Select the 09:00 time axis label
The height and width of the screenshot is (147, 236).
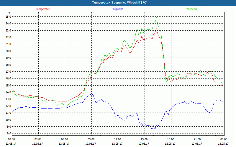pos(91,139)
